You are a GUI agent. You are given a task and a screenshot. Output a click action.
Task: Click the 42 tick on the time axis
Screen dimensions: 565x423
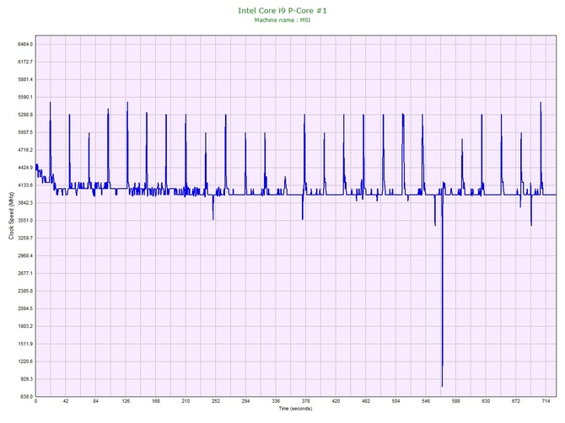(x=66, y=401)
